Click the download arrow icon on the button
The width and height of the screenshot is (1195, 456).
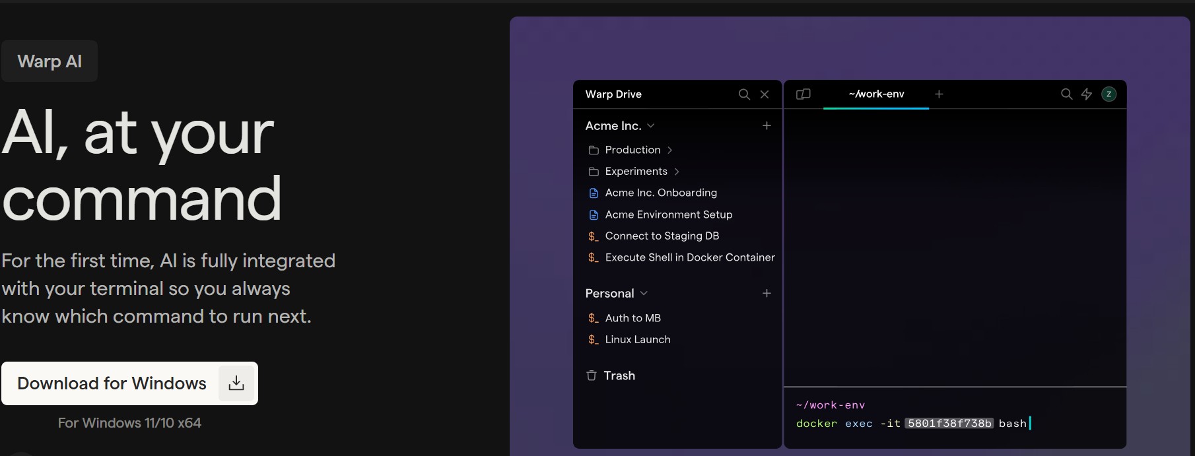236,383
